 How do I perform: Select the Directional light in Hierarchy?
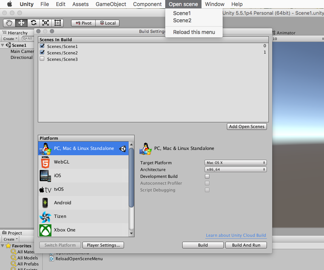22,57
